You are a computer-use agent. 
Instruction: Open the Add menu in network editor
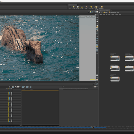[x=101, y=14]
